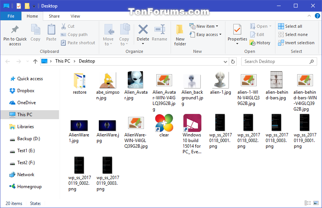The width and height of the screenshot is (322, 208).
Task: Switch to large icons view in status bar
Action: click(316, 203)
